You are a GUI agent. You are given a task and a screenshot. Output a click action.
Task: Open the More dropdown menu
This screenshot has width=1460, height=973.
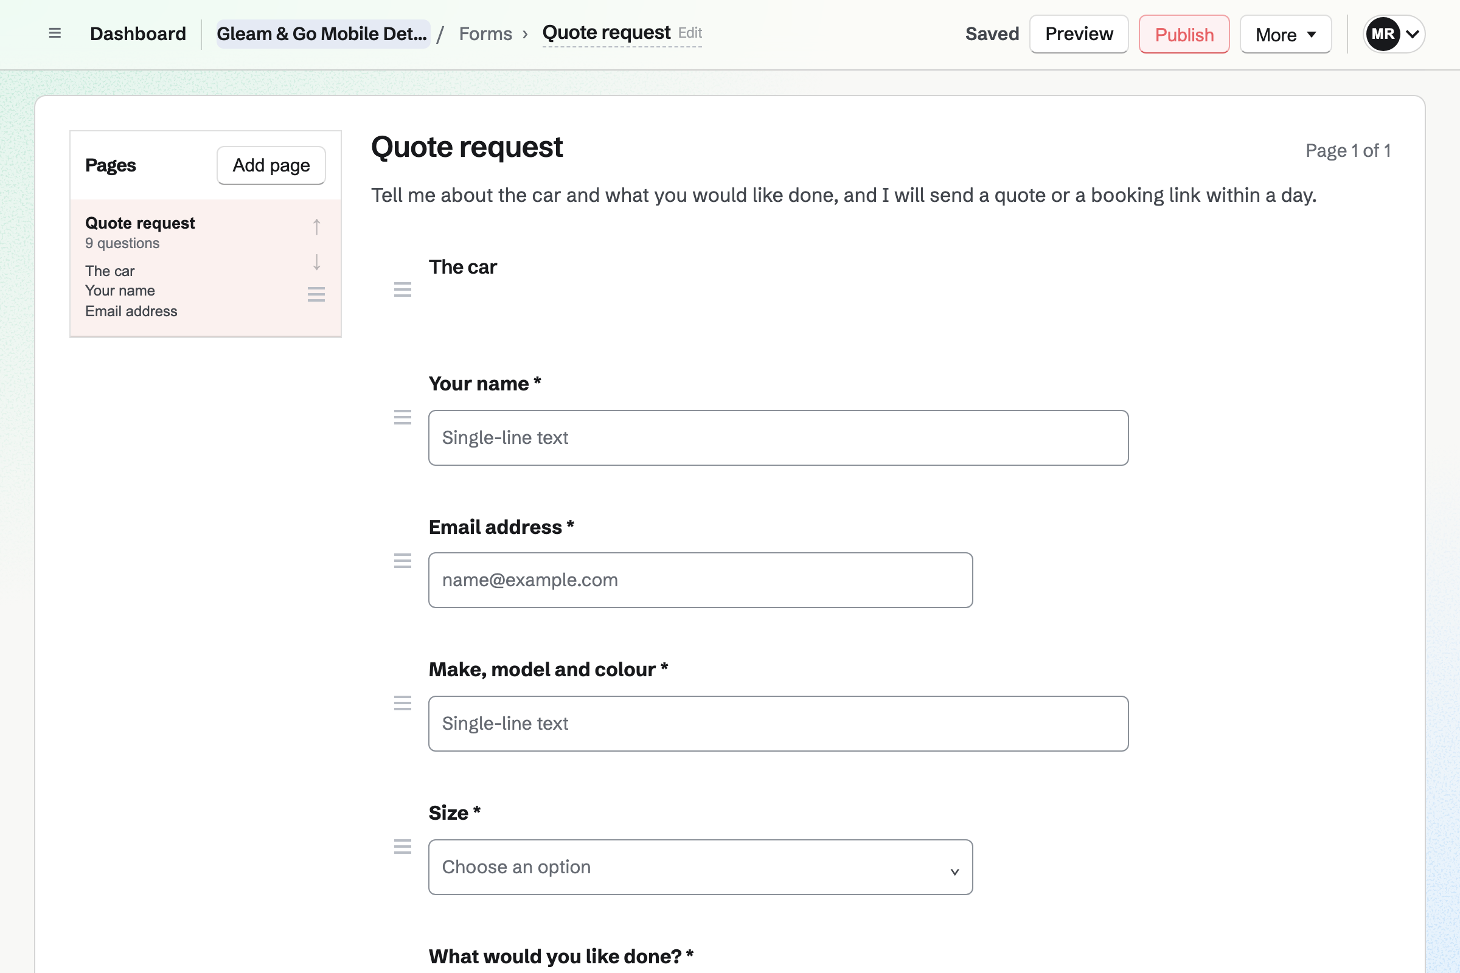click(x=1285, y=34)
